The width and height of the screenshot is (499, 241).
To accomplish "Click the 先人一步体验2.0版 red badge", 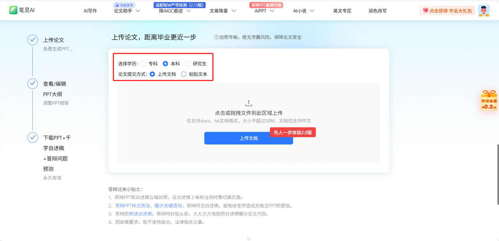I will (x=293, y=132).
